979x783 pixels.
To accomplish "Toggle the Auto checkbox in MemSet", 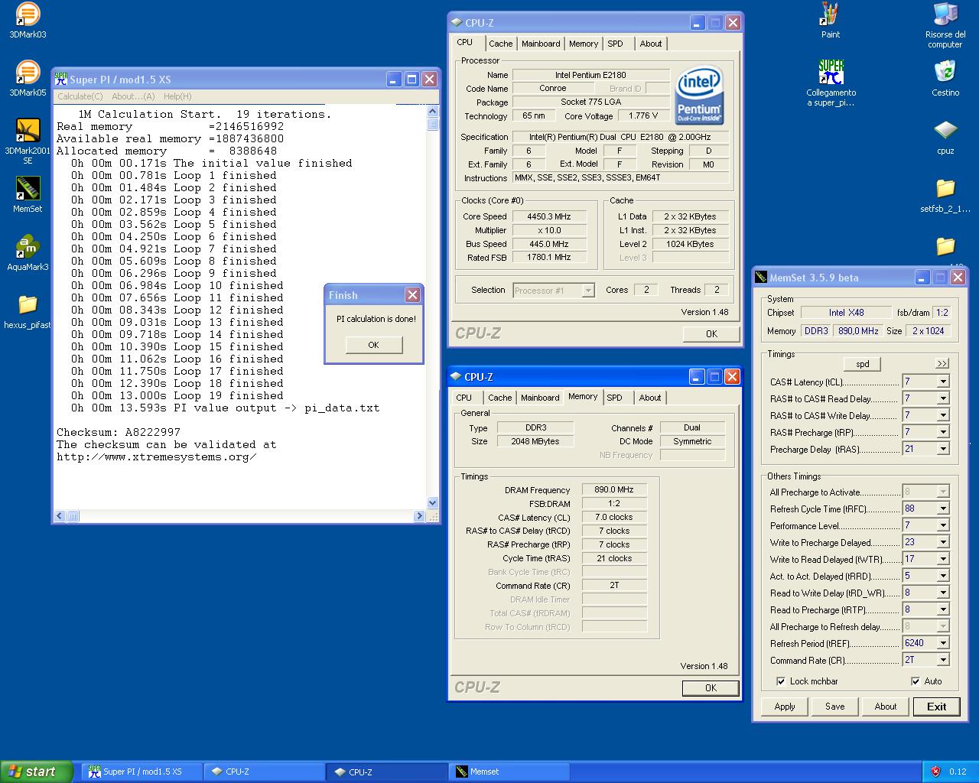I will click(x=916, y=681).
